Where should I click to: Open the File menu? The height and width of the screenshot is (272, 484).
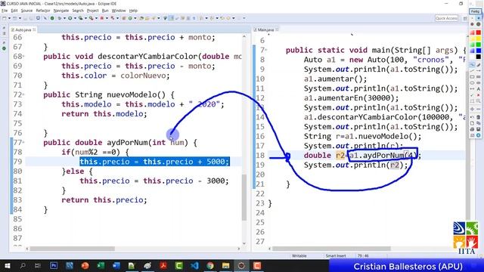(x=5, y=11)
